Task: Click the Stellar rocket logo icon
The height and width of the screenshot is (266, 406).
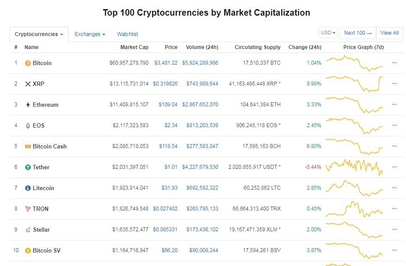Action: pos(28,230)
